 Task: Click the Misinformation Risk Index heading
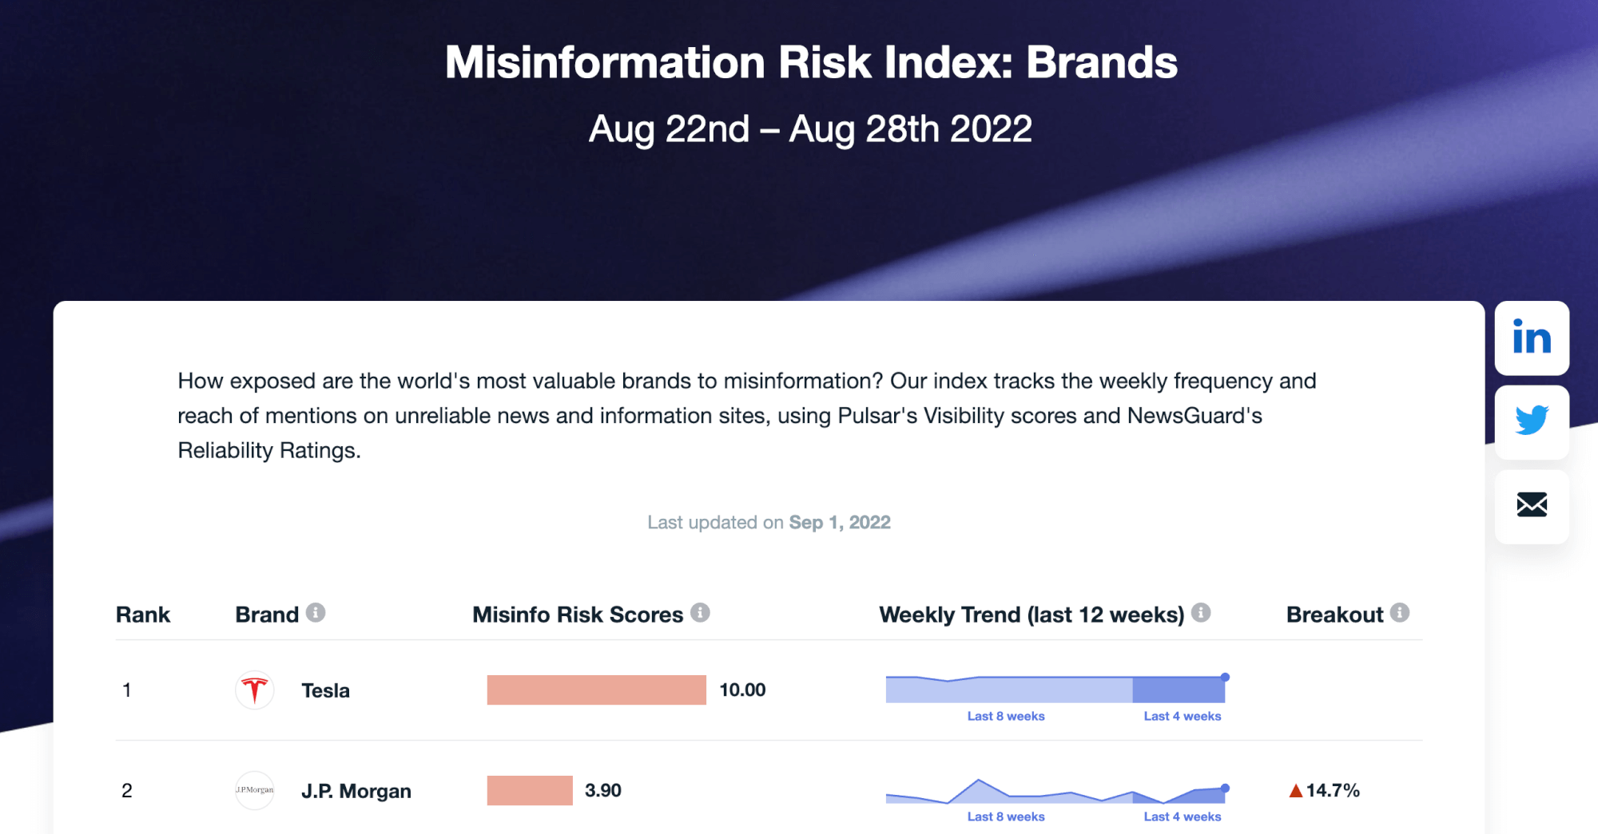(x=811, y=62)
